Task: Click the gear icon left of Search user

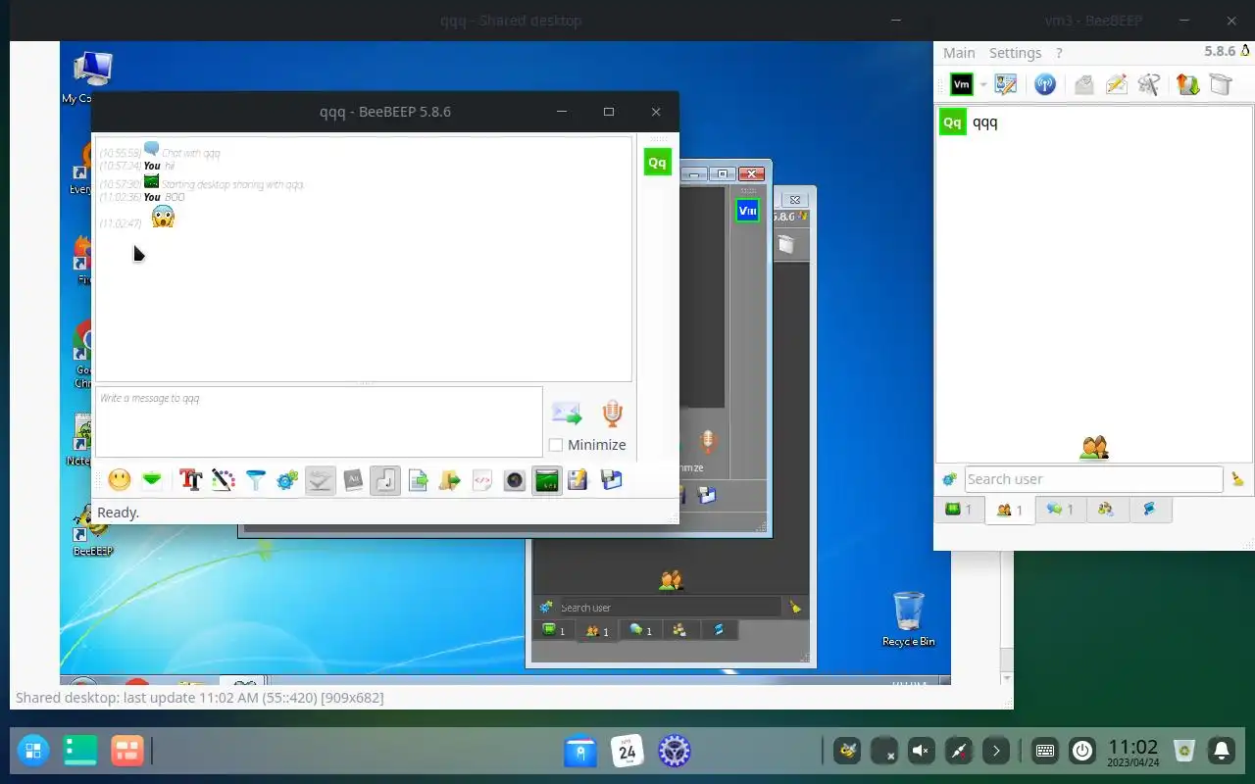Action: click(x=949, y=479)
